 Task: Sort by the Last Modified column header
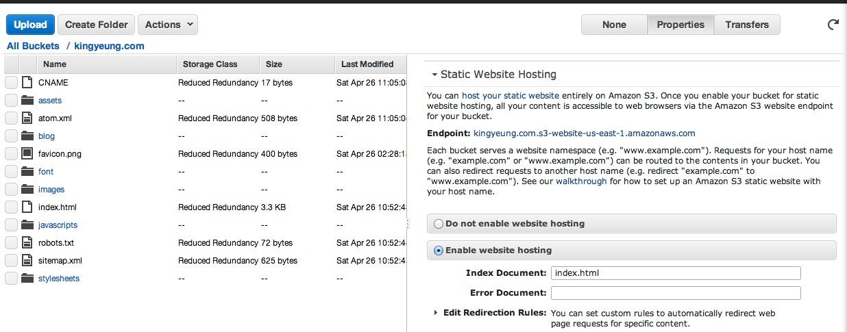pos(371,64)
